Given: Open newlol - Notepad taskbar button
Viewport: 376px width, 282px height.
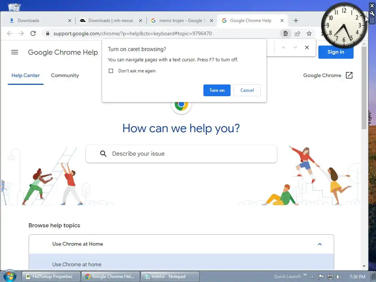Looking at the screenshot, I should tap(170, 276).
